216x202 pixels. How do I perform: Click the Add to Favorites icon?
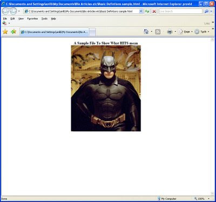pos(13,32)
